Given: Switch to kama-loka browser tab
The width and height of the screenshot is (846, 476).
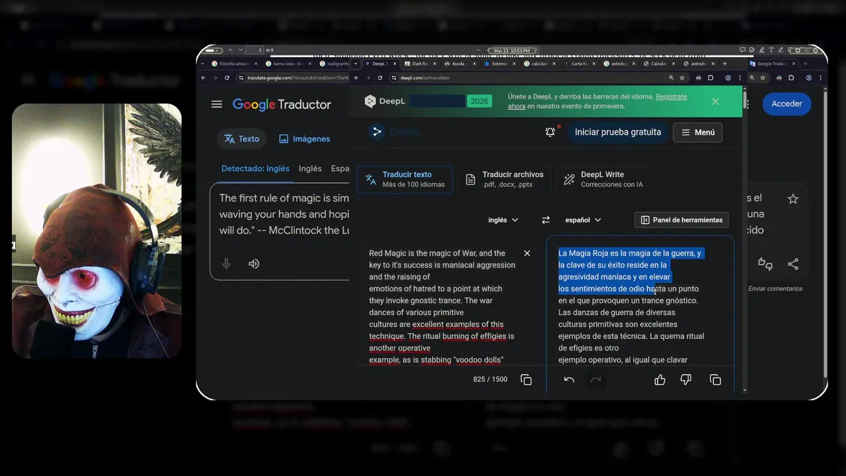Looking at the screenshot, I should tap(288, 64).
